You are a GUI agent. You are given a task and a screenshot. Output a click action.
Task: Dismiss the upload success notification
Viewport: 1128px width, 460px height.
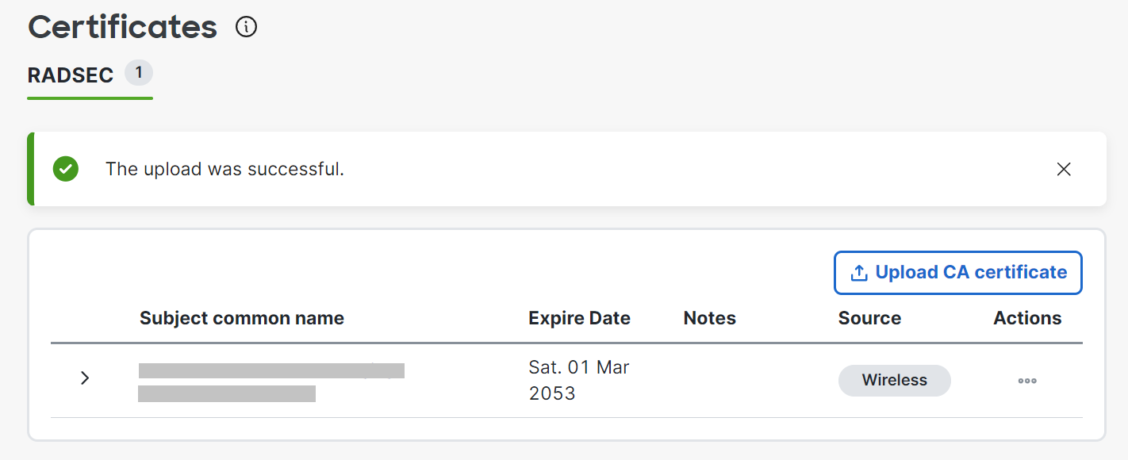click(1064, 169)
